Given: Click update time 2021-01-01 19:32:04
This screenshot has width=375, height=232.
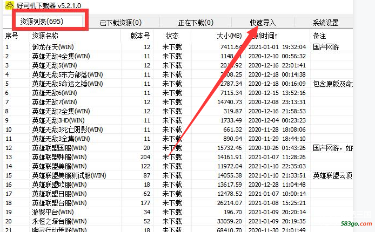Looking at the screenshot, I should point(277,47).
